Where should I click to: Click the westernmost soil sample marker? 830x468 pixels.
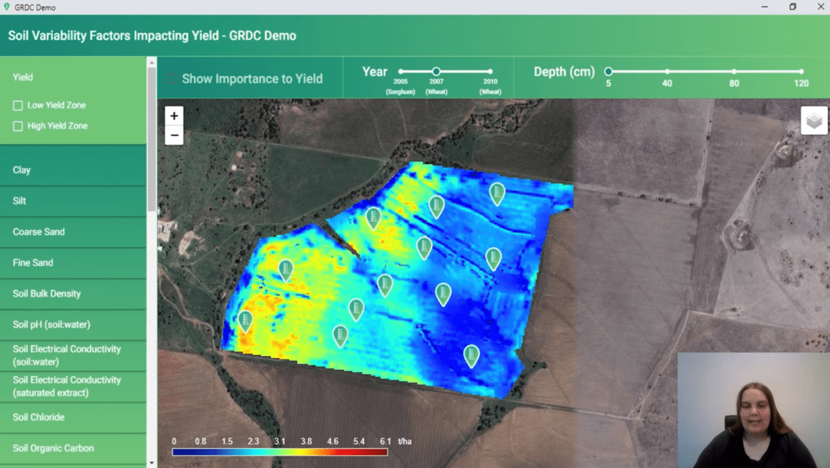[x=246, y=322]
